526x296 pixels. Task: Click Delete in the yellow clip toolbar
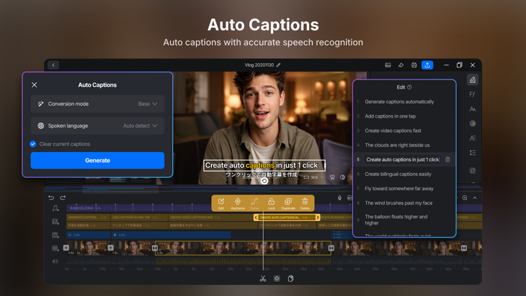304,203
